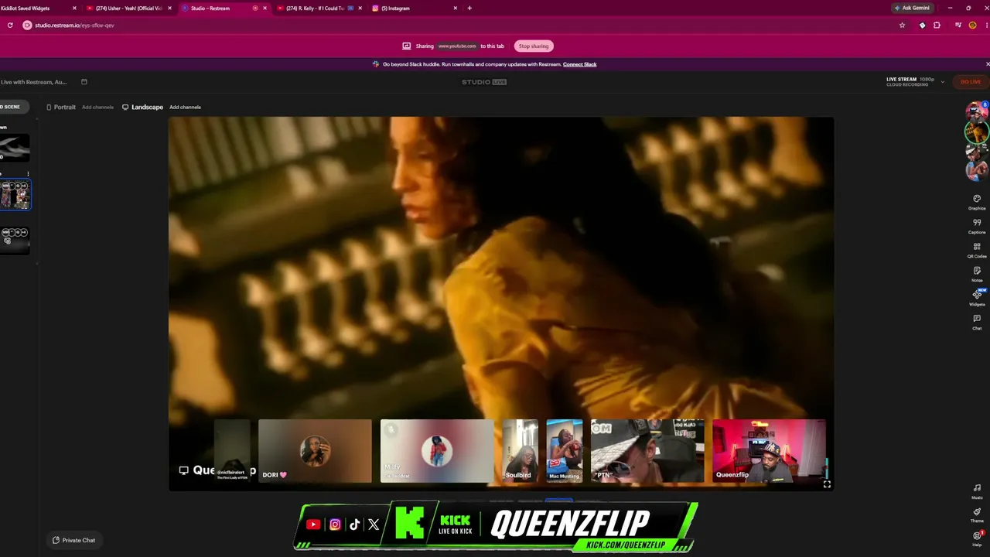
Task: Toggle fullscreen on the stream preview
Action: (x=827, y=484)
